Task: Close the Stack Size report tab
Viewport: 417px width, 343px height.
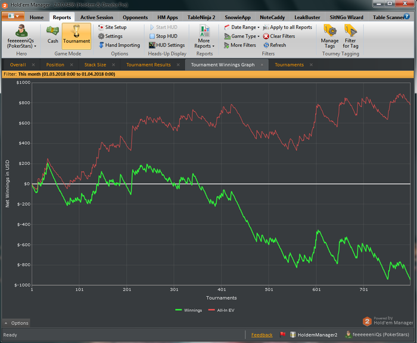Action: 114,65
